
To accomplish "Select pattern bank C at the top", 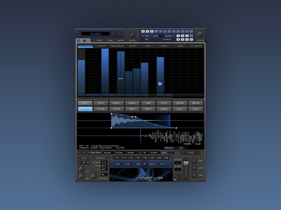I will pyautogui.click(x=152, y=32).
